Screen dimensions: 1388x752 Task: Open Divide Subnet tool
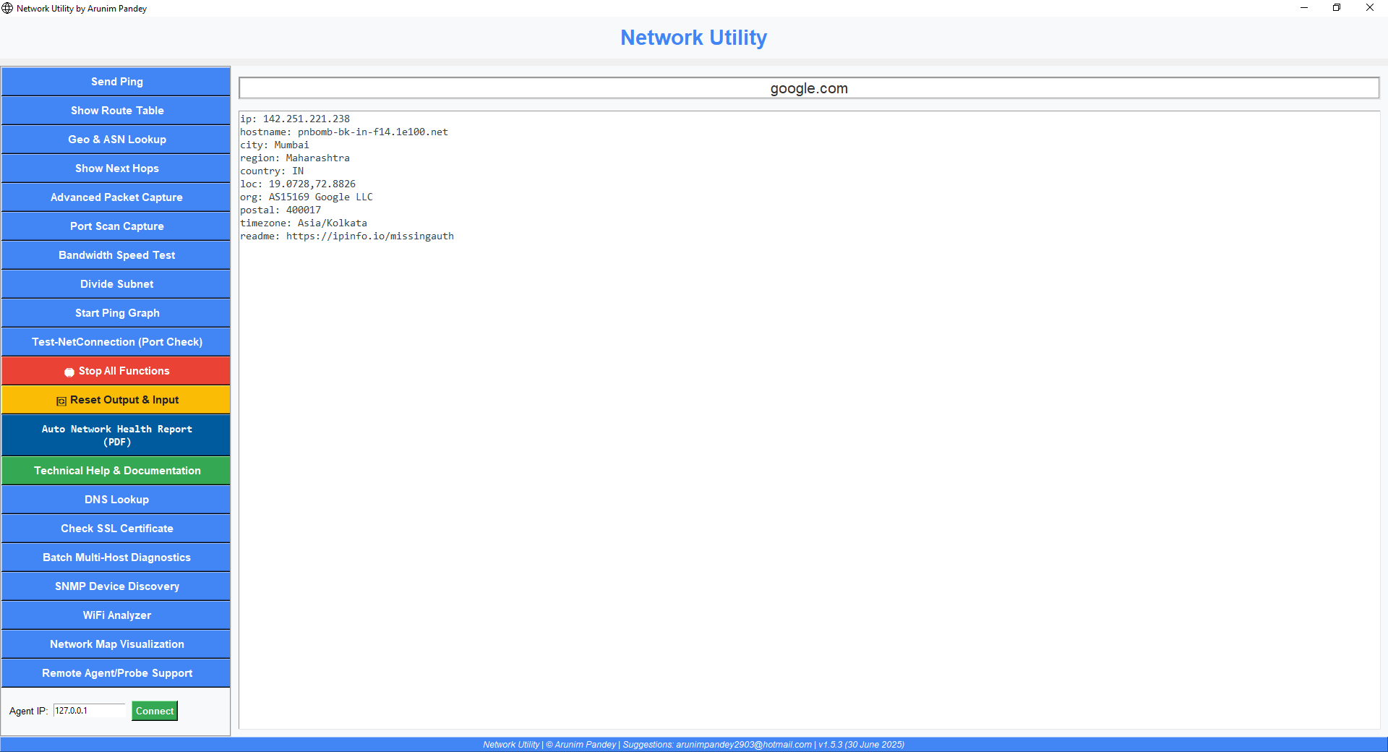pyautogui.click(x=116, y=283)
